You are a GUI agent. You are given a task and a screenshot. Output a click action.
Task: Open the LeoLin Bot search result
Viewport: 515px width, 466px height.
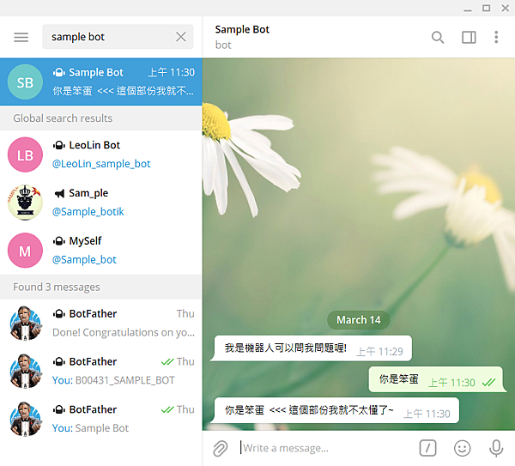coord(100,154)
